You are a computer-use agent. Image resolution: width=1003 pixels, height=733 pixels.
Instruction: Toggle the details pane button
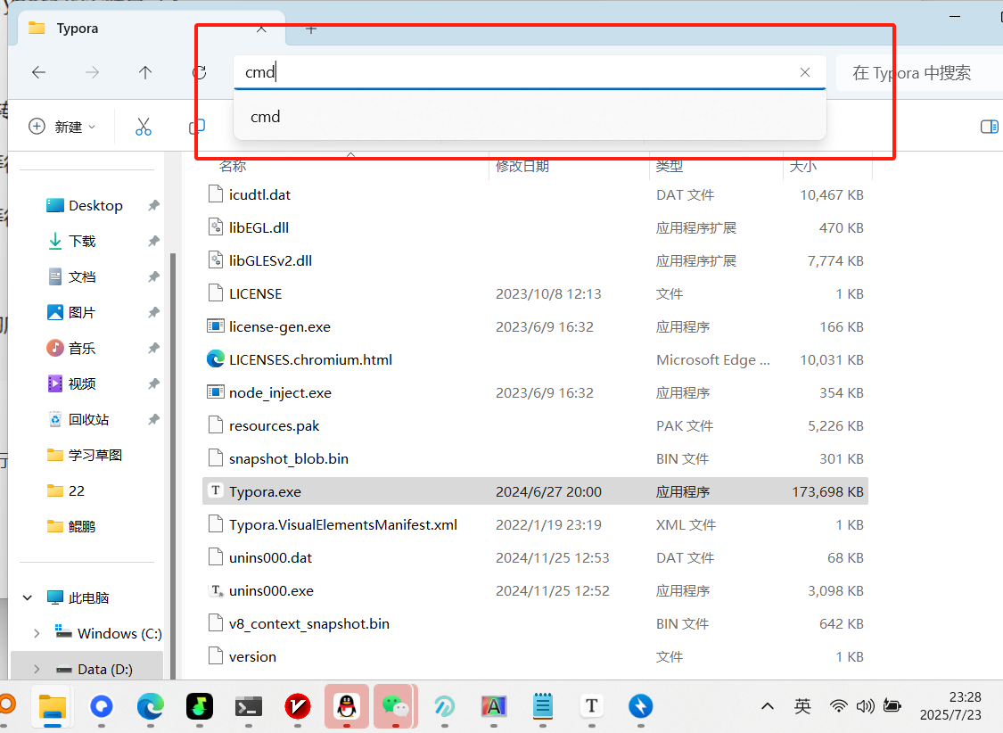[989, 127]
